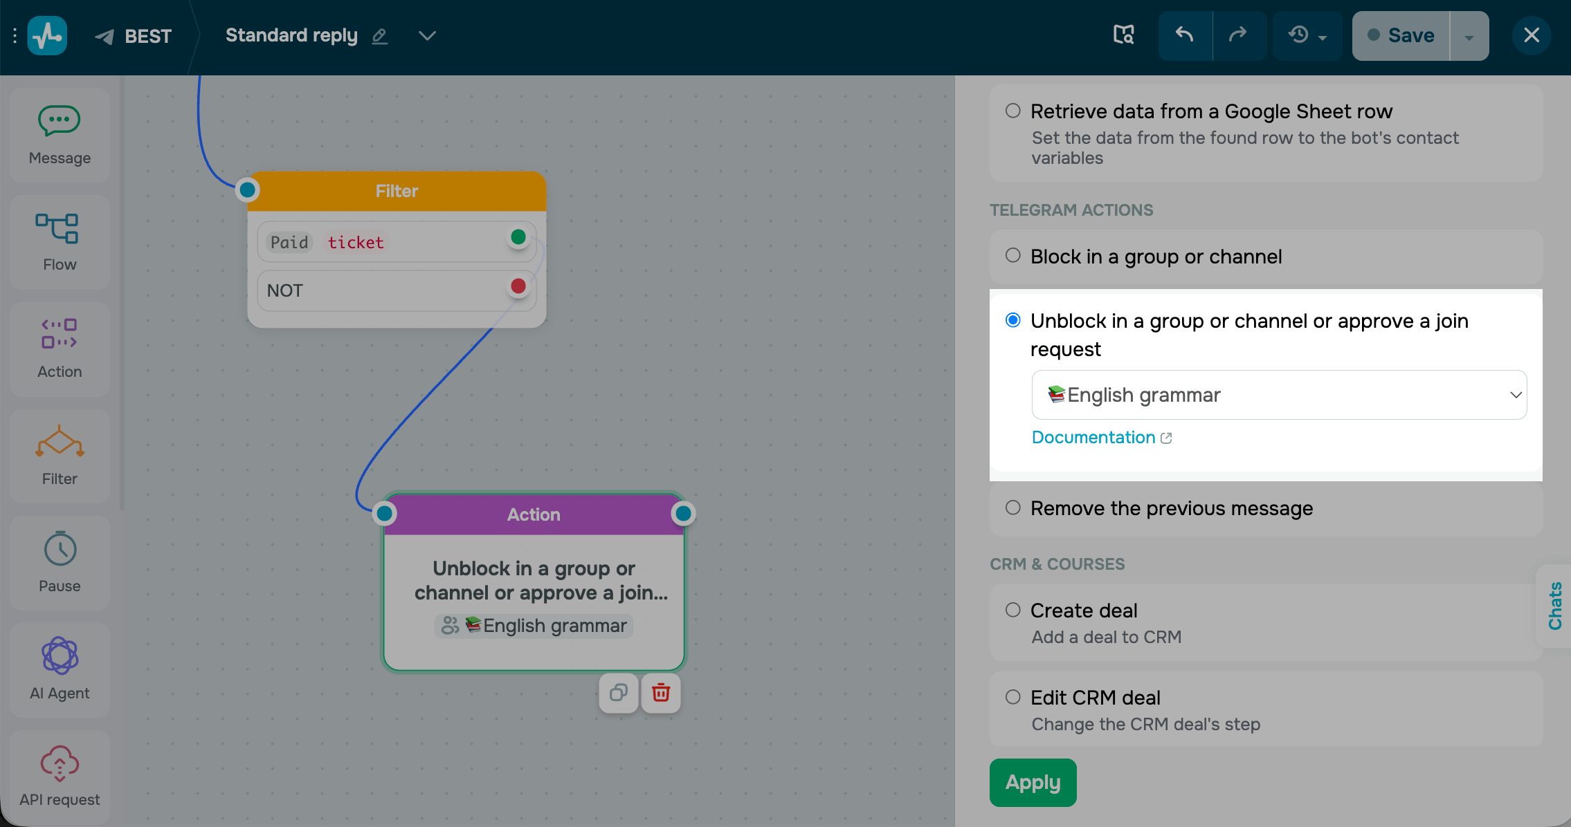Add an API request block
The height and width of the screenshot is (827, 1571).
point(60,777)
